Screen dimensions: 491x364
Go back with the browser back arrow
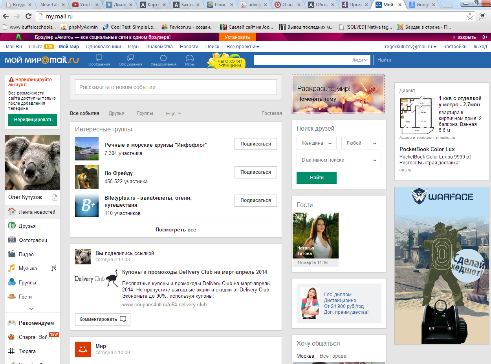pos(6,16)
